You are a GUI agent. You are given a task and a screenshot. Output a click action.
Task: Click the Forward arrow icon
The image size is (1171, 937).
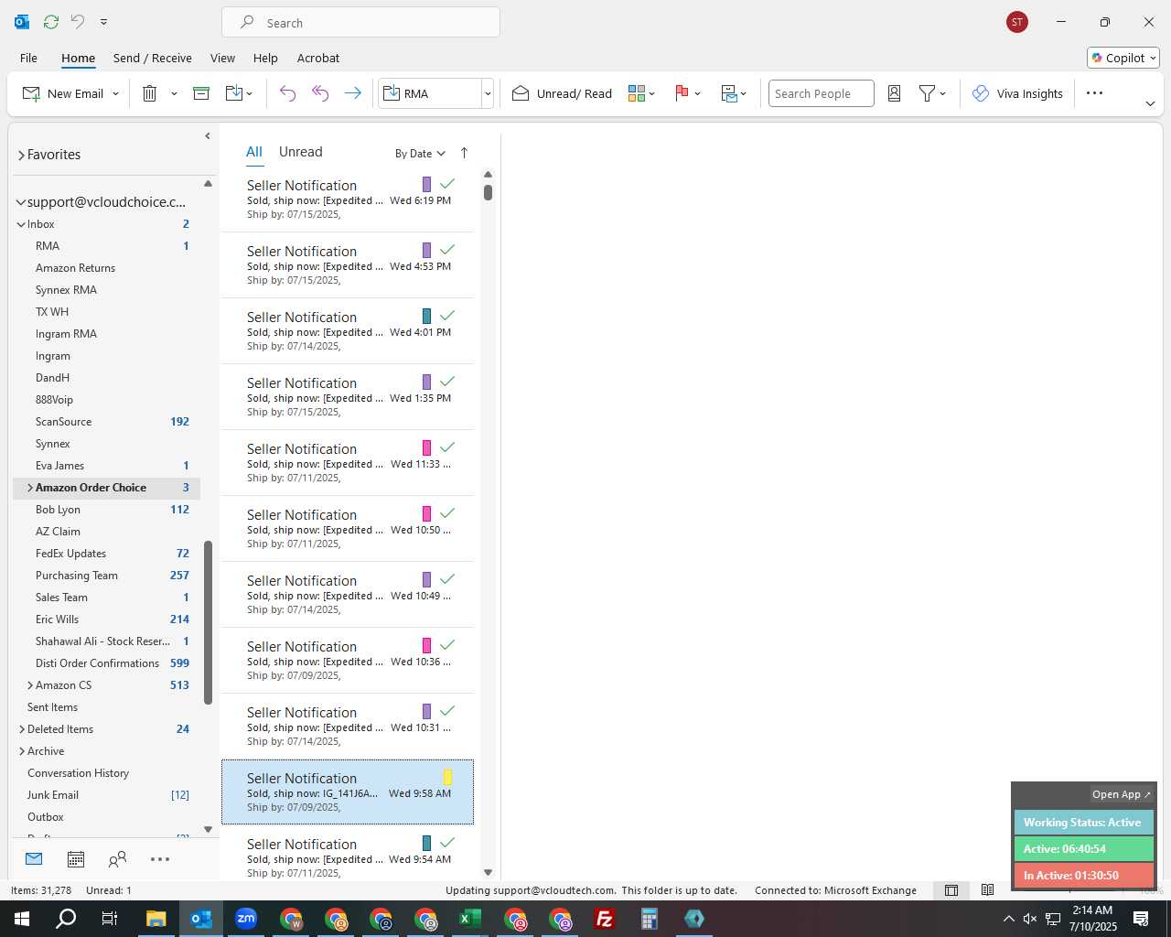click(x=352, y=93)
